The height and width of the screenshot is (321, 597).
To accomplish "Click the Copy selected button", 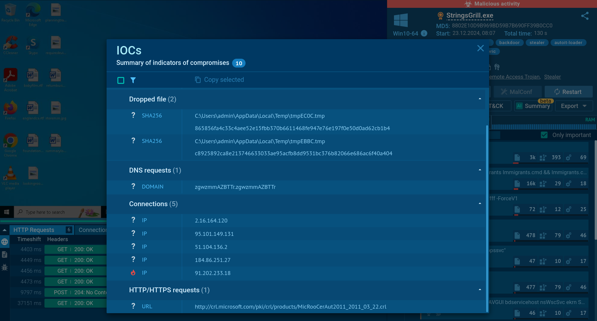I will [219, 80].
